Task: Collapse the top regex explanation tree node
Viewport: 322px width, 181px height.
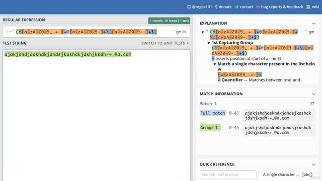Action: (x=203, y=32)
